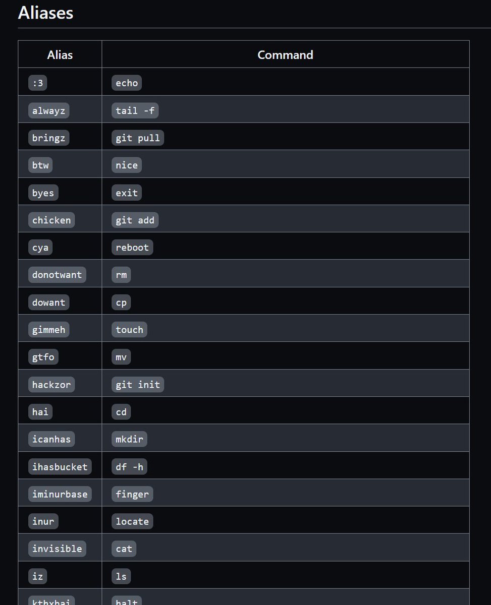Click the touch command code
Screen dimensions: 491x605
coord(129,330)
